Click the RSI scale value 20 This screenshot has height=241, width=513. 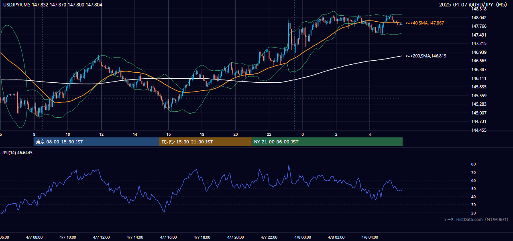[x=473, y=213]
